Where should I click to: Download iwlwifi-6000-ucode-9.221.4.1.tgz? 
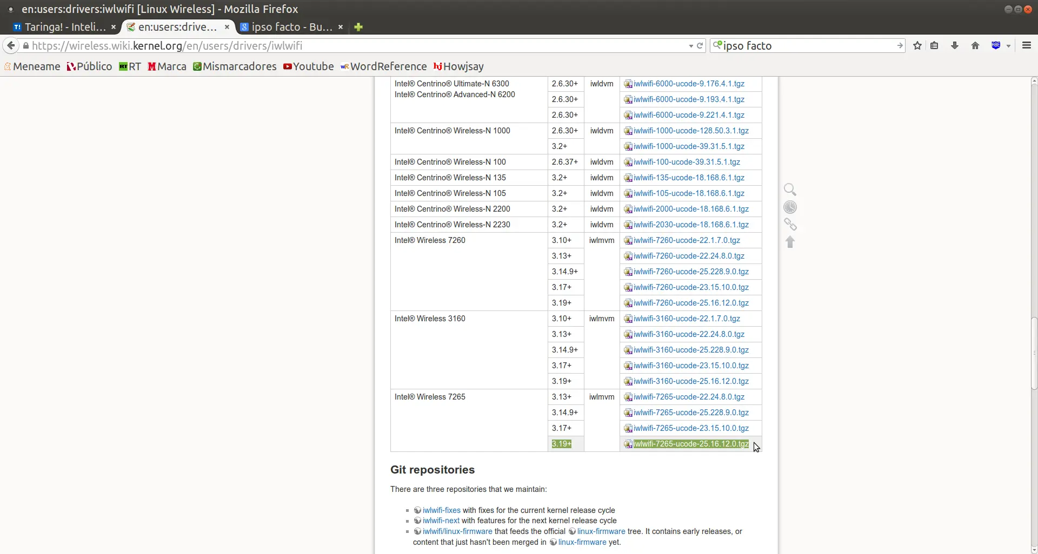[x=689, y=115]
